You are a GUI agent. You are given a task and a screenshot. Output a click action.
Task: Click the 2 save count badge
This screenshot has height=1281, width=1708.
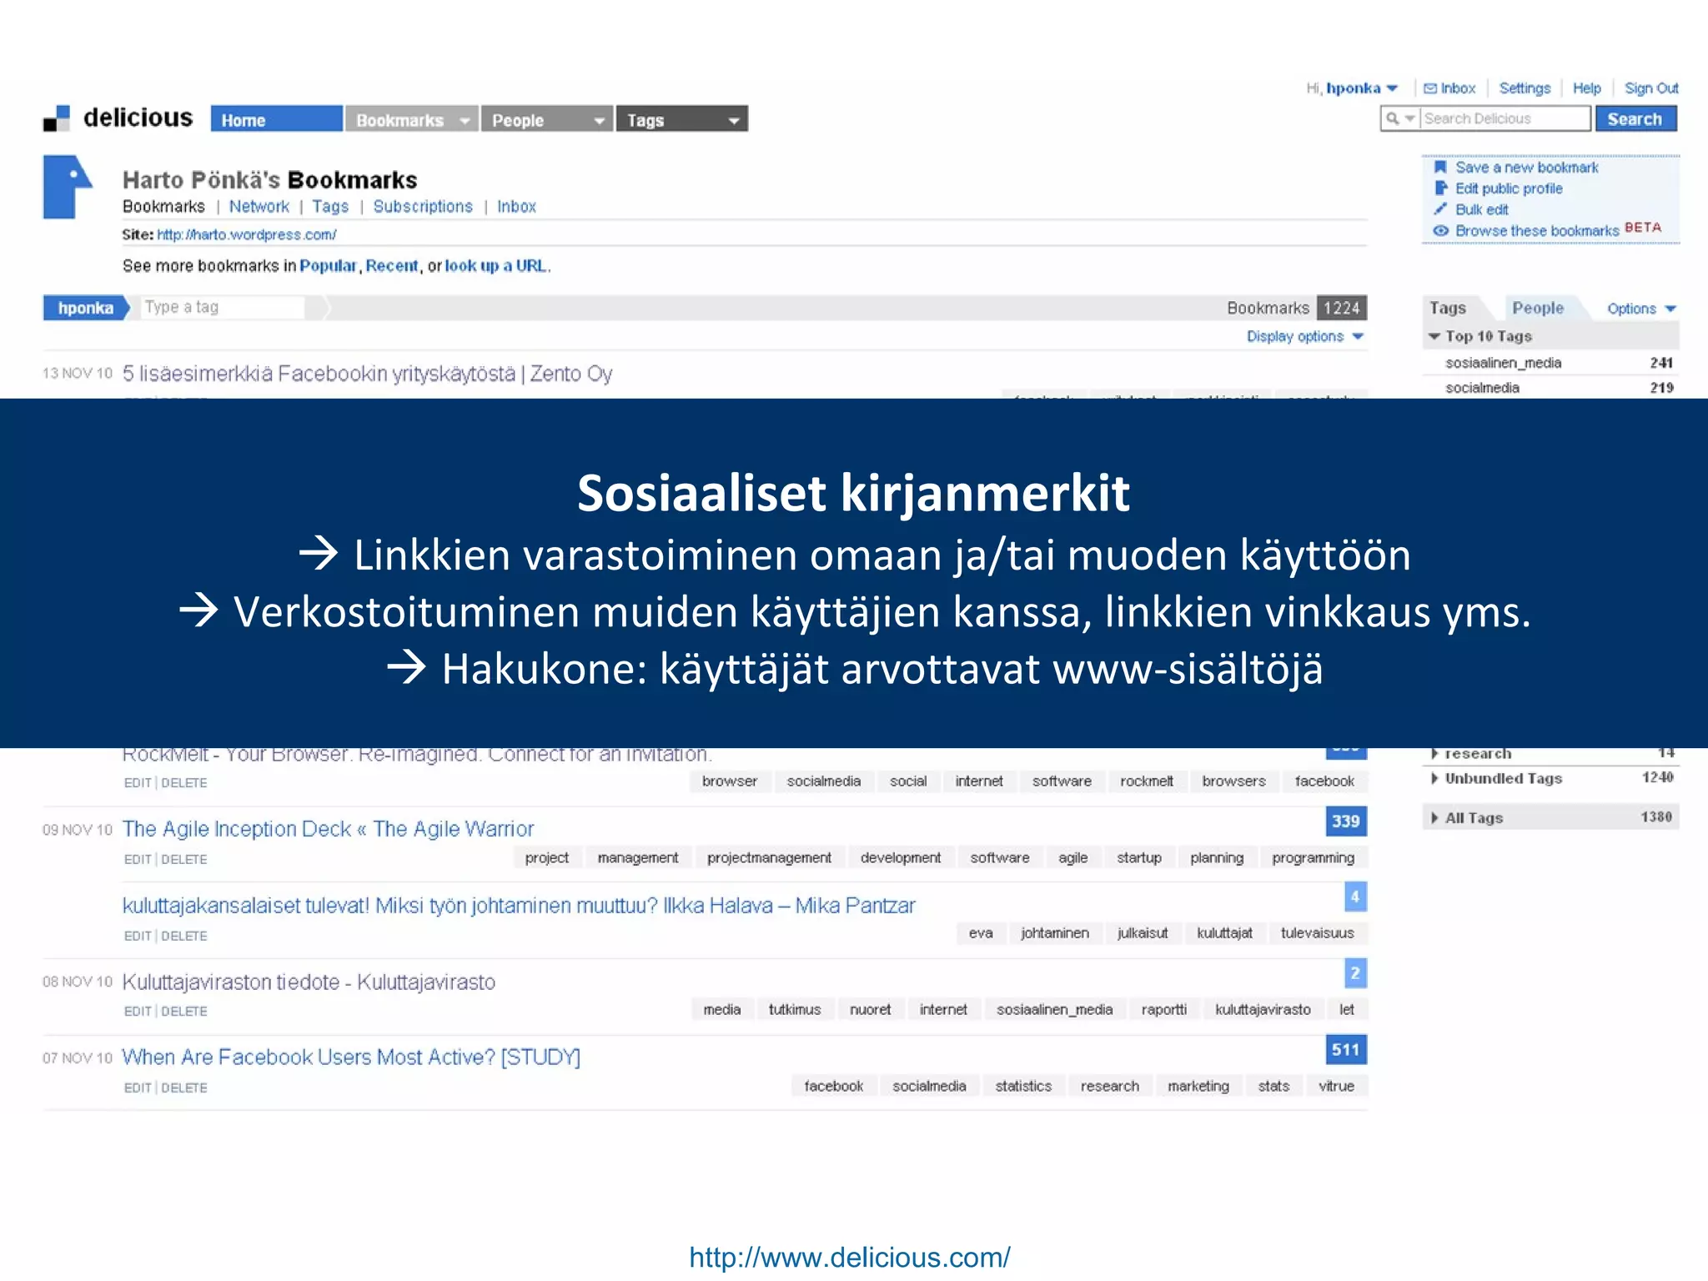point(1355,973)
